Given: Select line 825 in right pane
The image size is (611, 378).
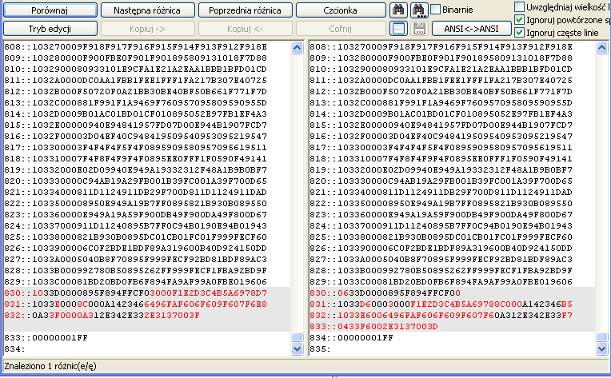Looking at the screenshot, I should pyautogui.click(x=441, y=237).
